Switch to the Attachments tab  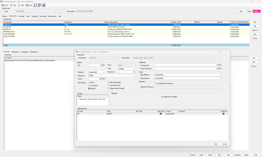pos(52,16)
